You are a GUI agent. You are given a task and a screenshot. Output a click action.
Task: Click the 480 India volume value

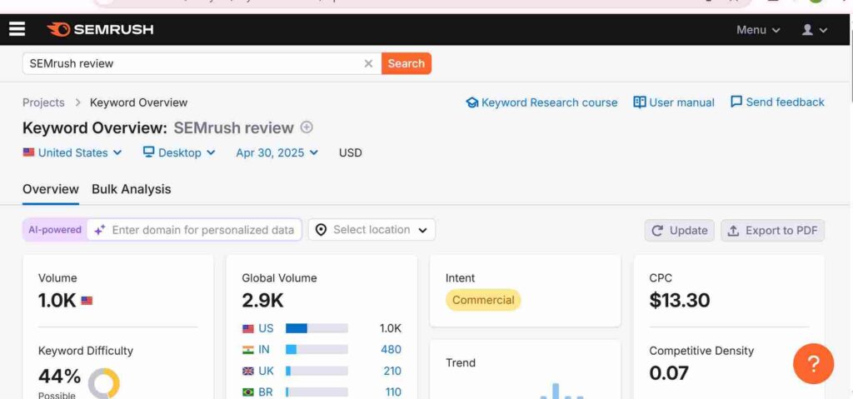pyautogui.click(x=392, y=350)
